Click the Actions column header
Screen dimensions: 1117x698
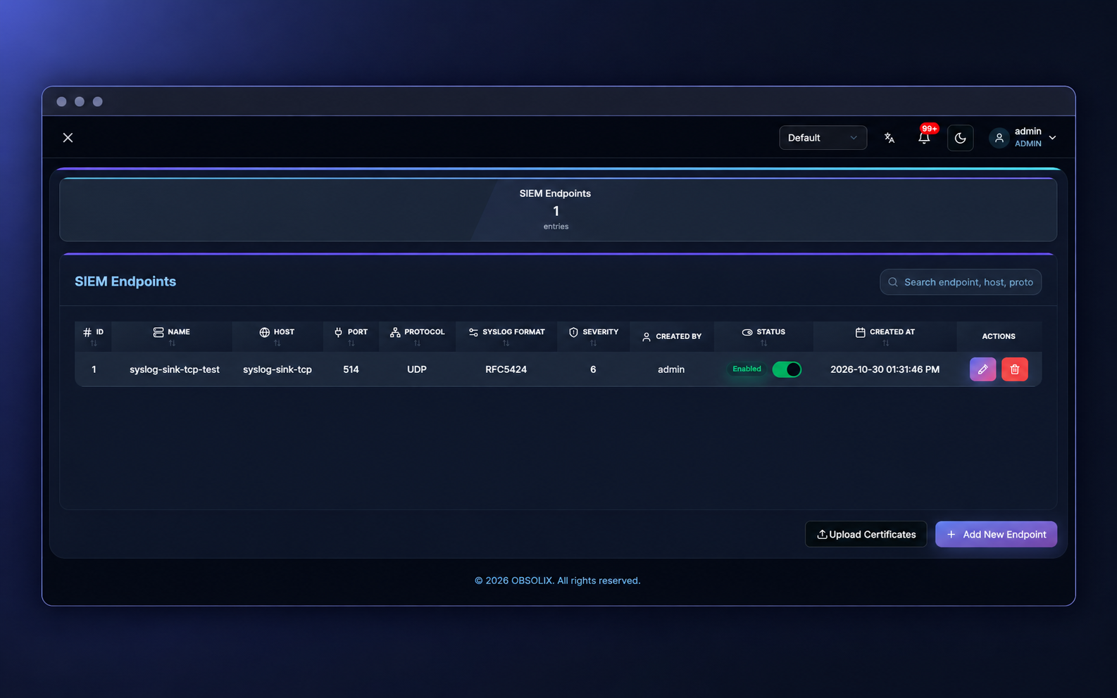(999, 336)
